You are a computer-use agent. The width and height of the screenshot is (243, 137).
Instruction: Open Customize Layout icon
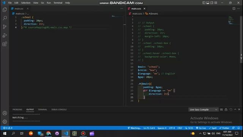216,3
